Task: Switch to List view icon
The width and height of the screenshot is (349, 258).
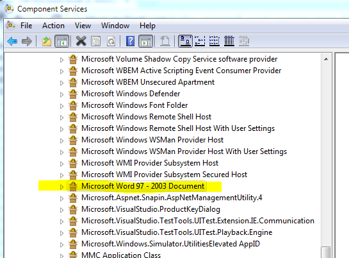Action: (215, 41)
